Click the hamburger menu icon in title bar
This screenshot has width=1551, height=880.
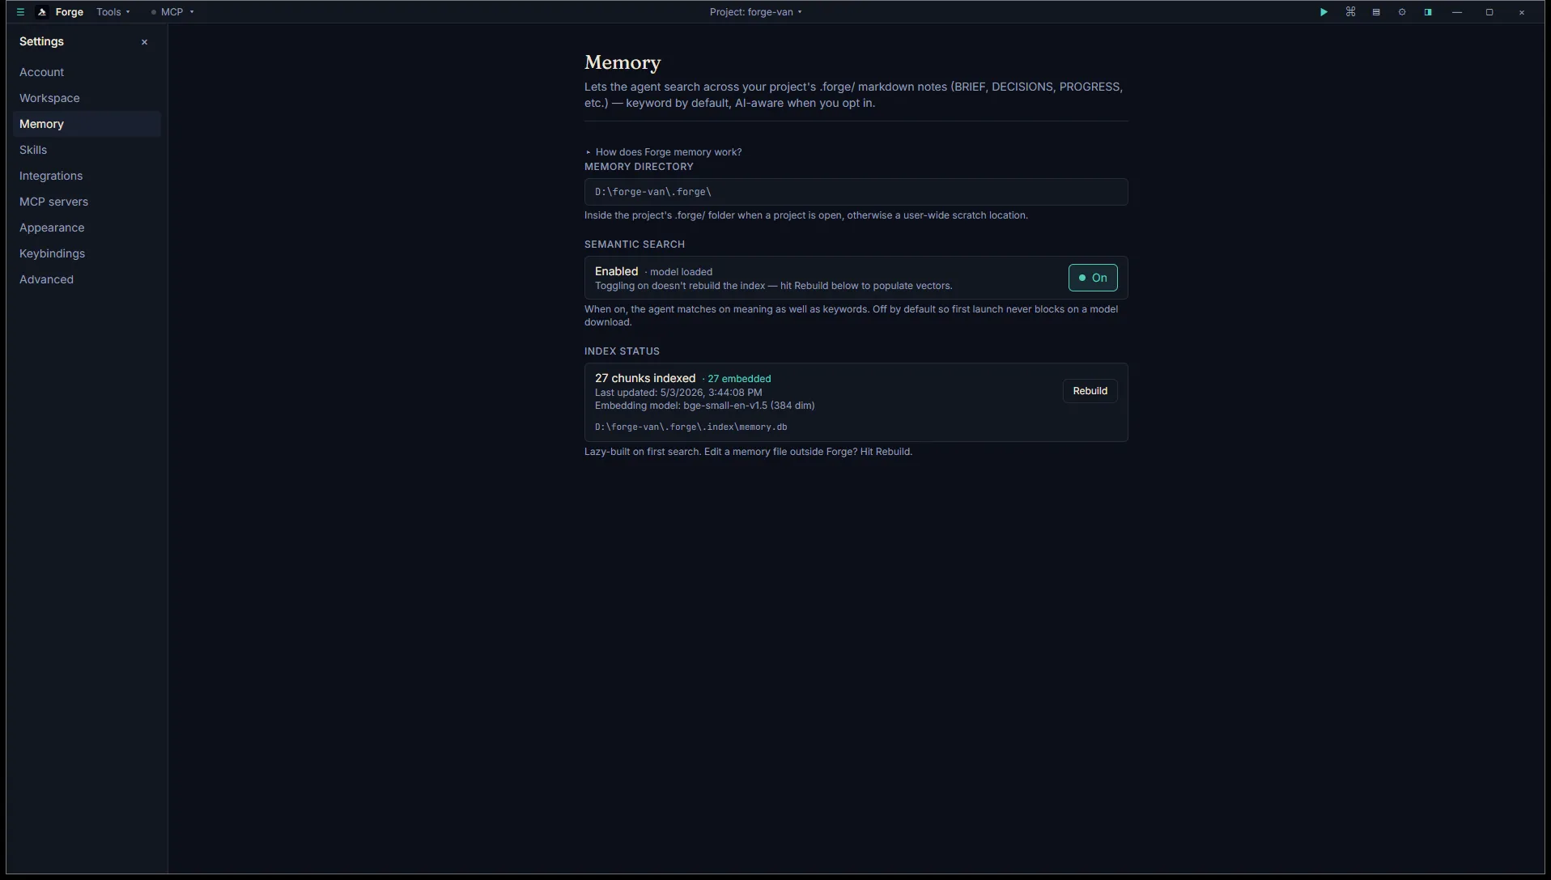click(20, 12)
